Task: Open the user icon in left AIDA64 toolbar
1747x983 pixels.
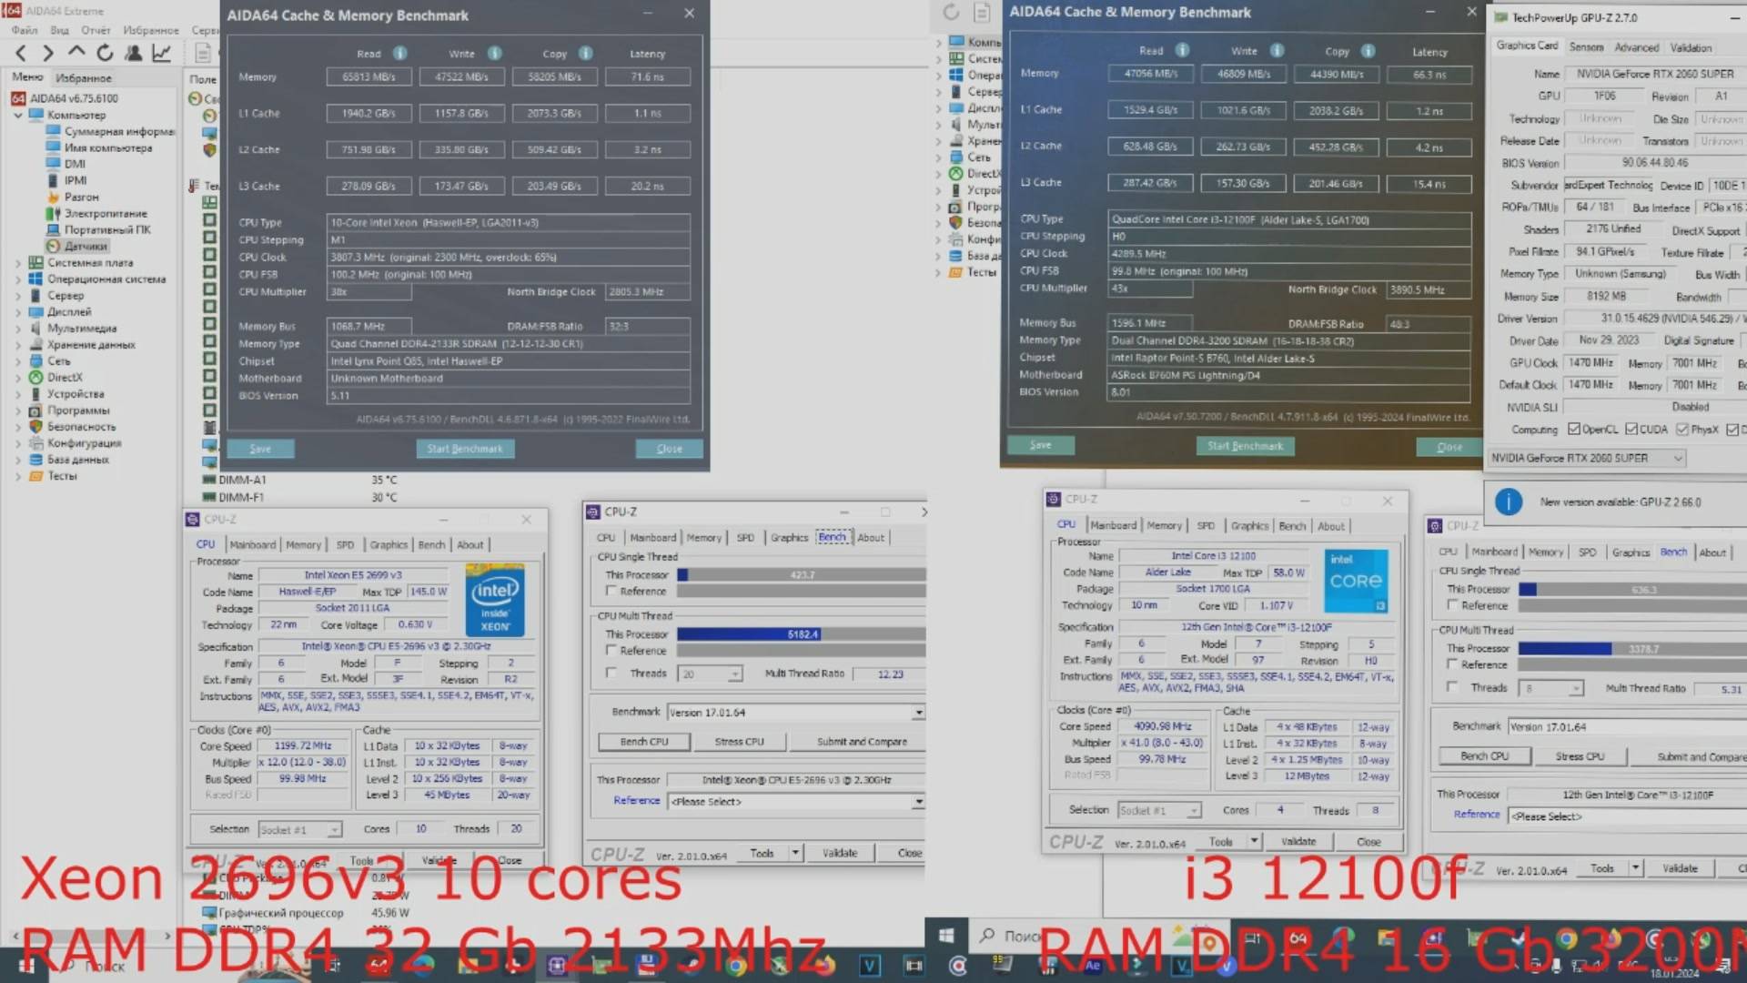Action: click(x=133, y=53)
